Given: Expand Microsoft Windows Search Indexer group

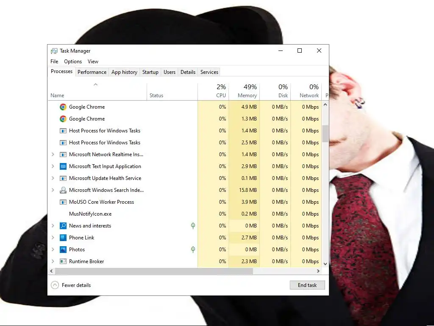Looking at the screenshot, I should pos(53,190).
